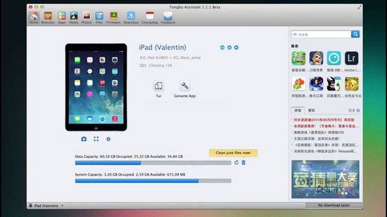Screen dimensions: 387x217
Task: Click the first round blue icon beside iPad name
Action: point(222,48)
